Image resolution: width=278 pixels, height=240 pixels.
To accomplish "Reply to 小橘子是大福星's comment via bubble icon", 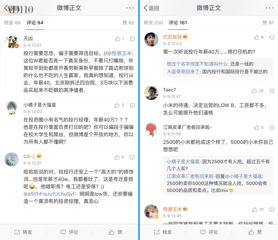I will point(132,105).
